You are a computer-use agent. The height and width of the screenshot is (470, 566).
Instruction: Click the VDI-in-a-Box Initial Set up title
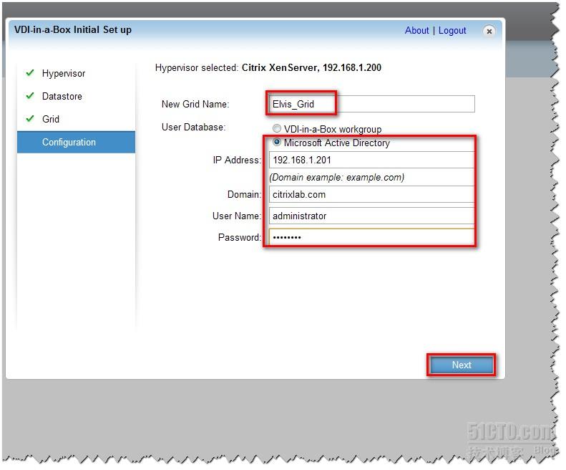coord(73,30)
